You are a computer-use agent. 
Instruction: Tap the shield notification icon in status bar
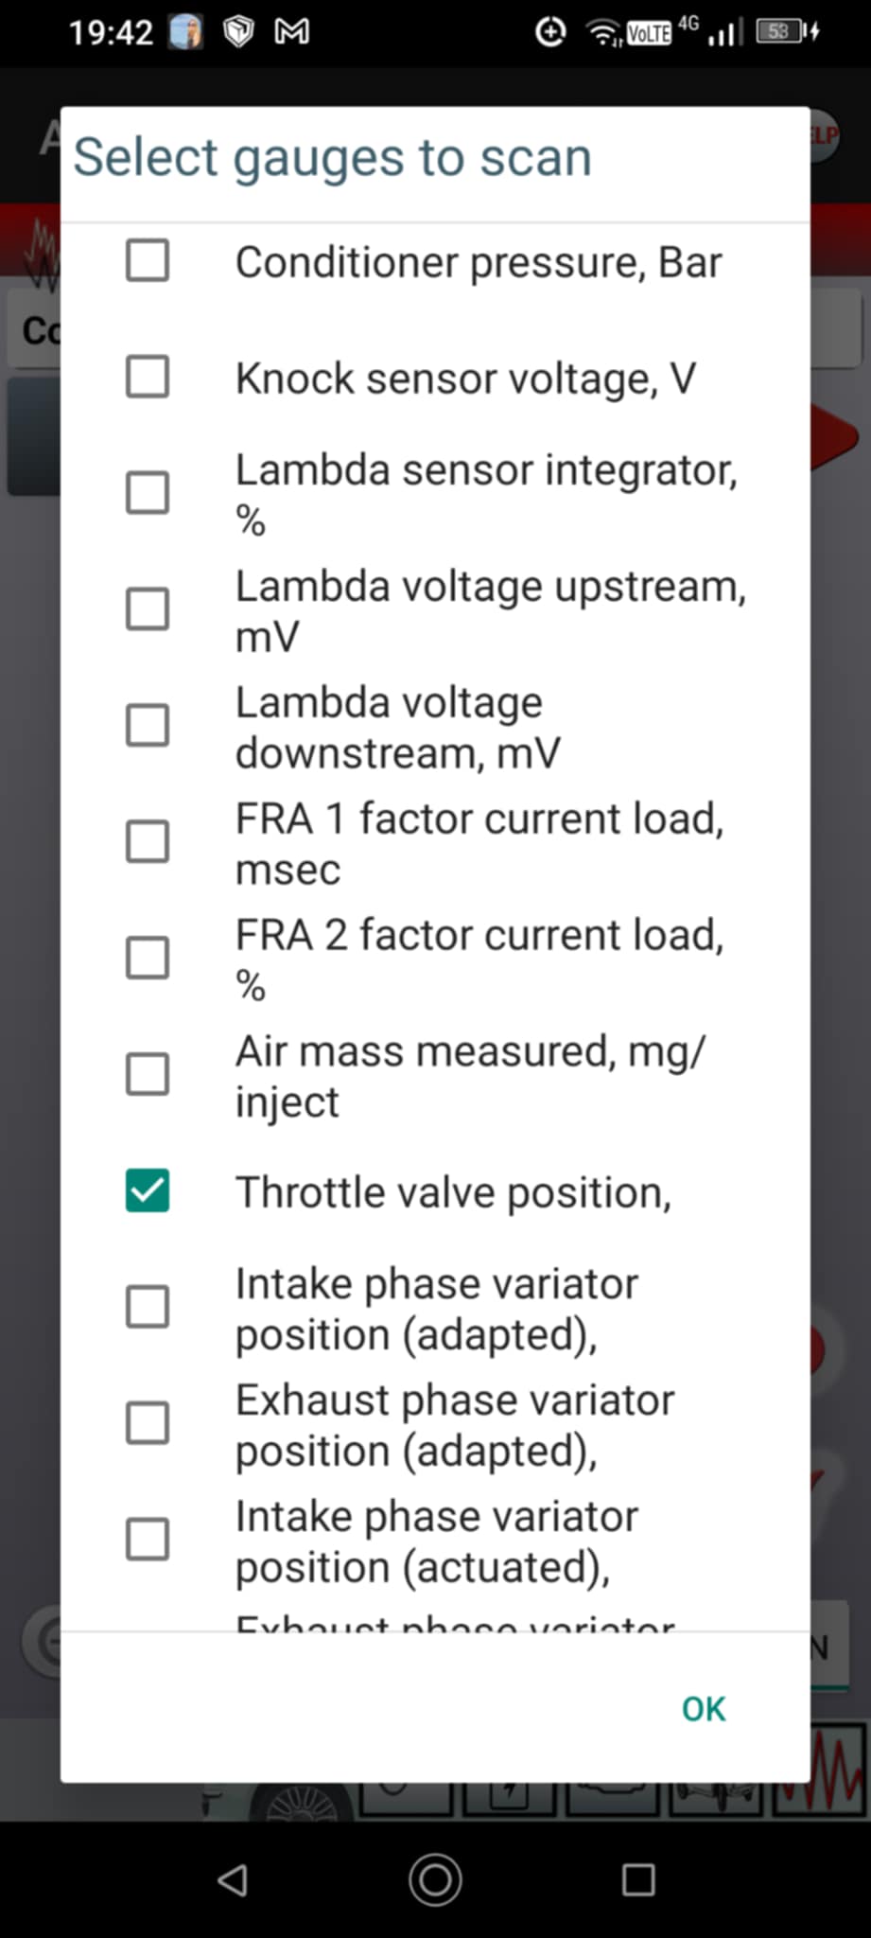[238, 33]
